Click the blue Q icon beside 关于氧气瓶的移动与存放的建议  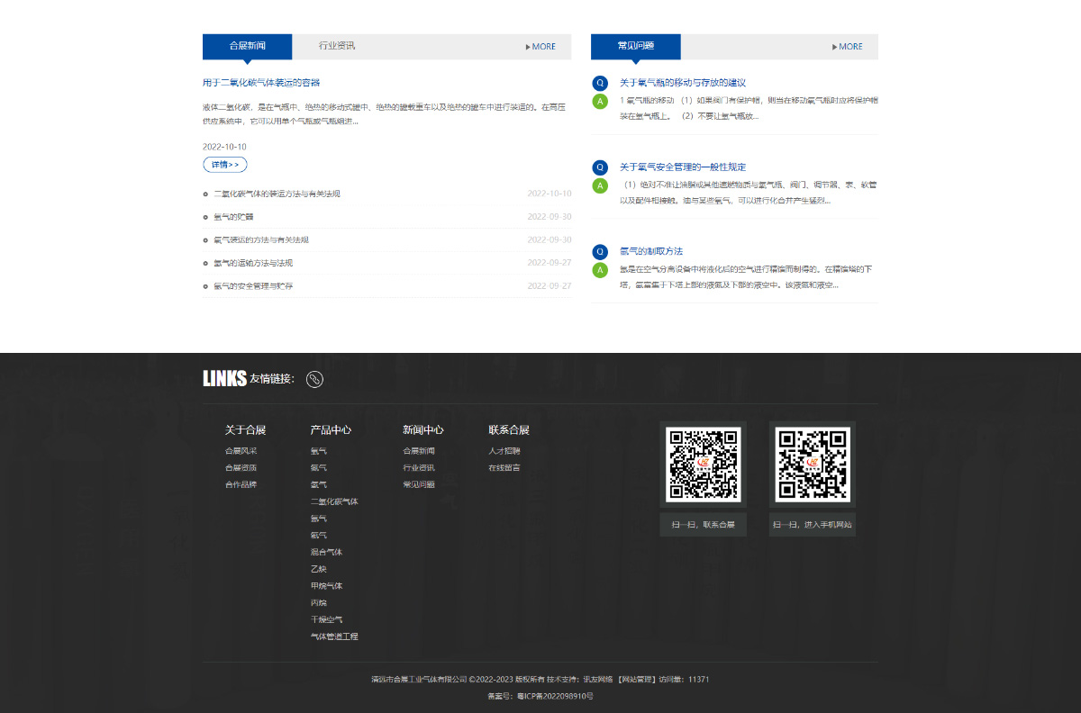pyautogui.click(x=600, y=83)
